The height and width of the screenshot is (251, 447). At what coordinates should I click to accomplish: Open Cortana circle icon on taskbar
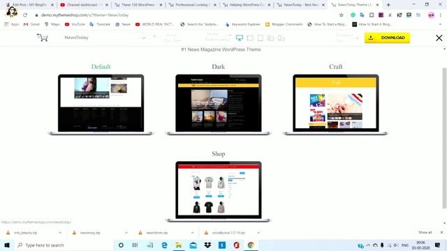pos(121,245)
